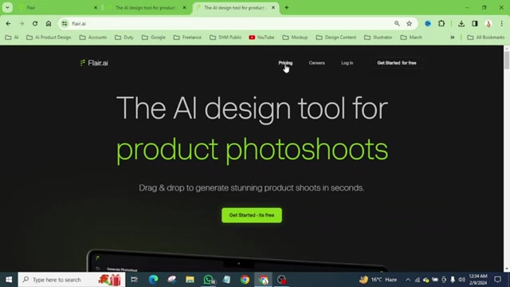Open the browser Downloads icon

tap(461, 23)
